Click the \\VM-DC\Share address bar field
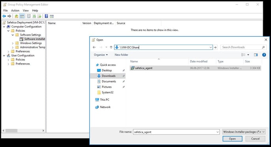The image size is (271, 147). pos(163,47)
